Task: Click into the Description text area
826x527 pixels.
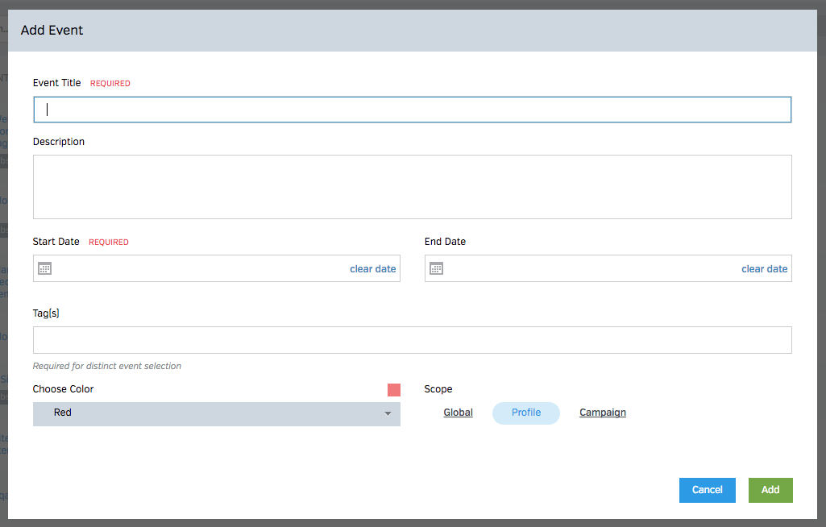Action: click(x=412, y=187)
